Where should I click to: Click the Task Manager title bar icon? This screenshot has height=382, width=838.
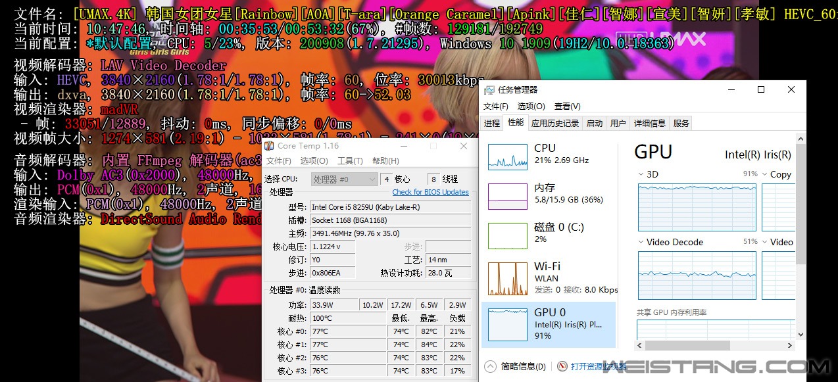point(489,90)
